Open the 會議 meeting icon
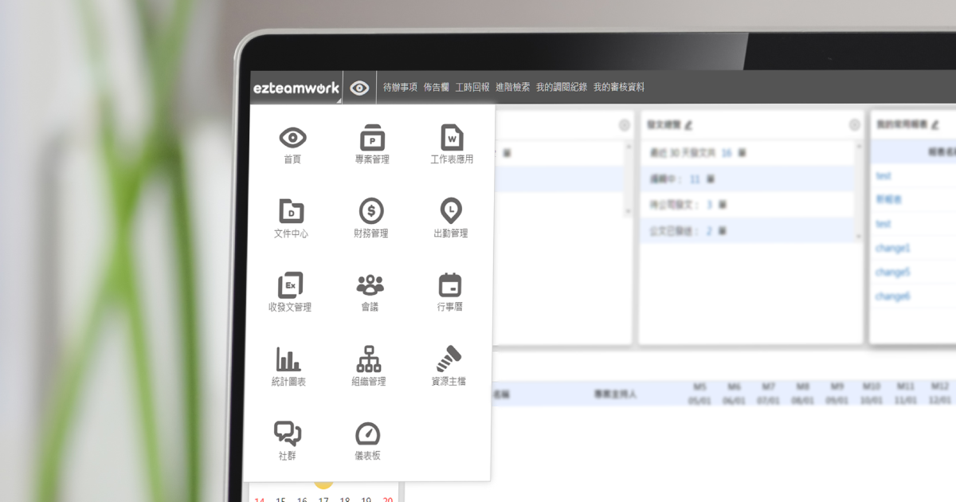 370,285
